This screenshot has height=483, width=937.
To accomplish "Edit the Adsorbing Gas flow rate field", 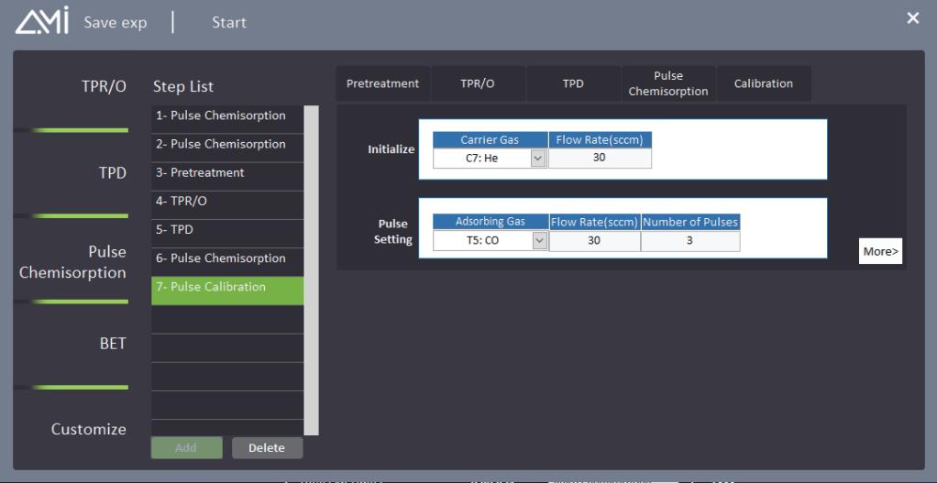I will [x=594, y=241].
